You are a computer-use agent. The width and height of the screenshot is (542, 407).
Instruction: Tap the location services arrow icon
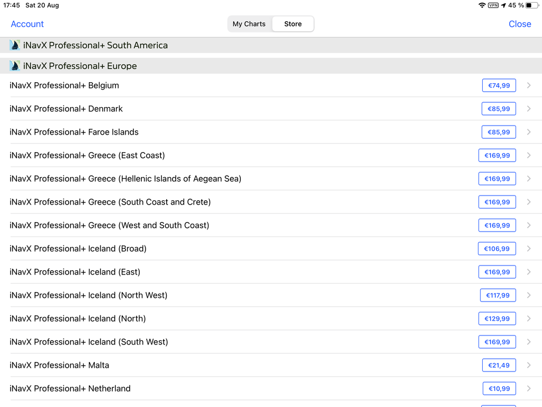pos(503,5)
